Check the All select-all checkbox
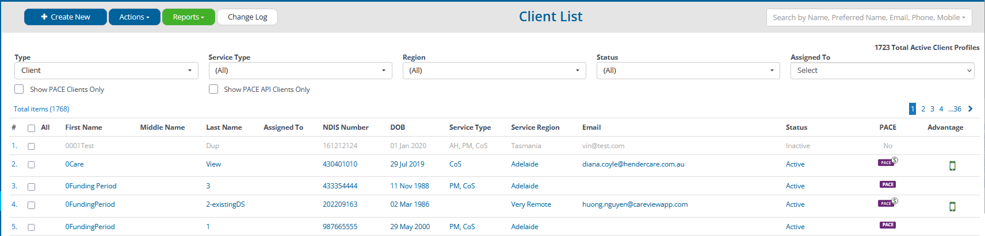Screen dimensions: 985x236 tap(32, 128)
